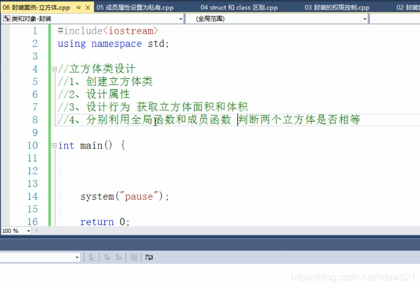Toggle word wrap in the output toolbar

point(149,257)
